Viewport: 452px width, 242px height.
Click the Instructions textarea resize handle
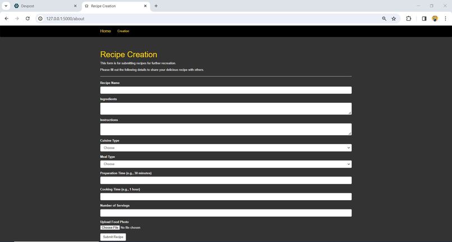click(x=350, y=134)
